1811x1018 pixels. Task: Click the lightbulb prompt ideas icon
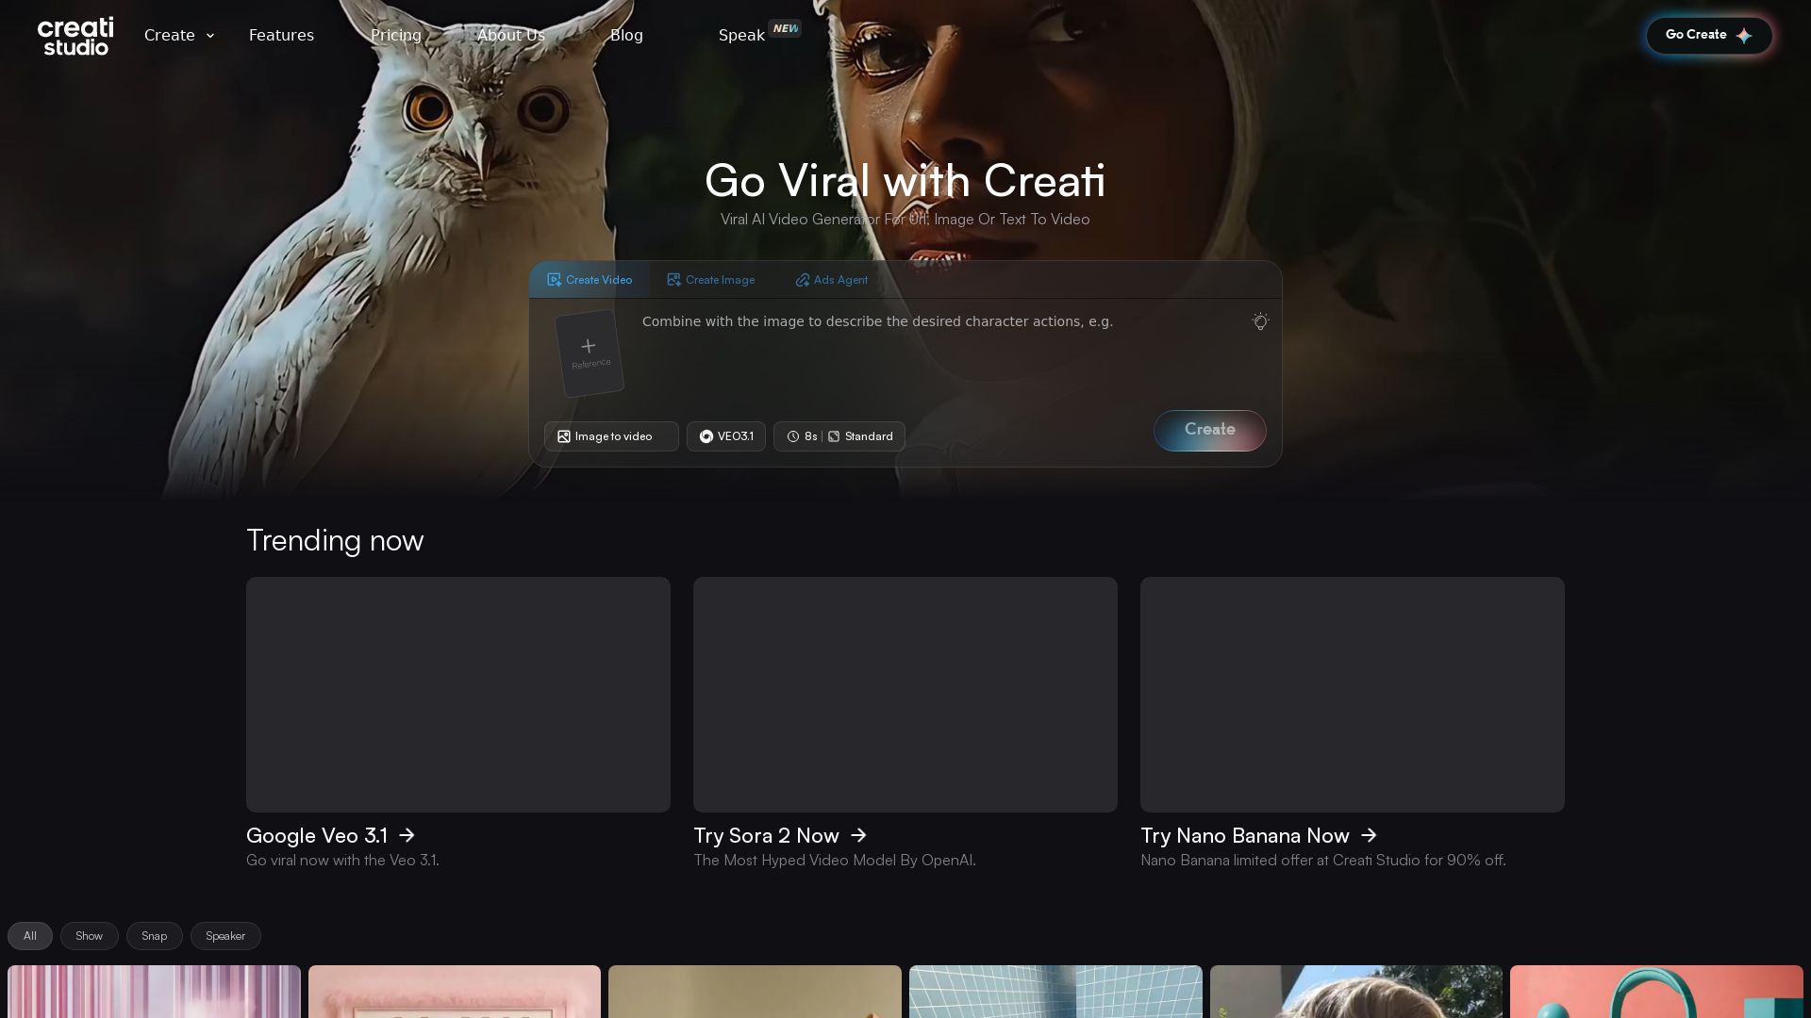(x=1260, y=321)
